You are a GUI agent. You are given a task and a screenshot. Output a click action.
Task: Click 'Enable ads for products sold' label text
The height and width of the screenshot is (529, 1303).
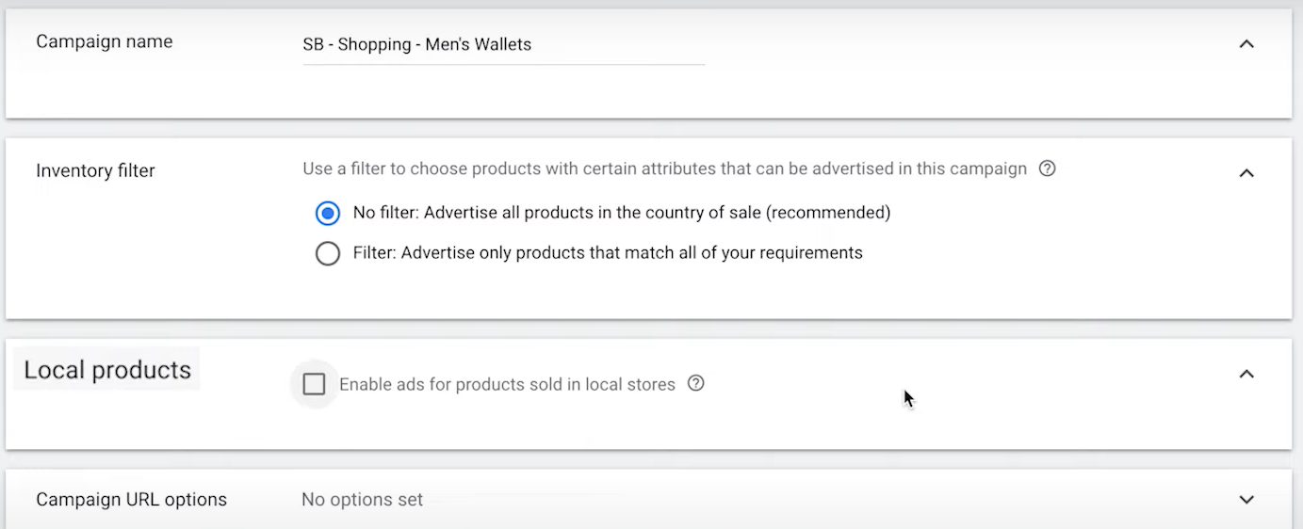click(507, 384)
